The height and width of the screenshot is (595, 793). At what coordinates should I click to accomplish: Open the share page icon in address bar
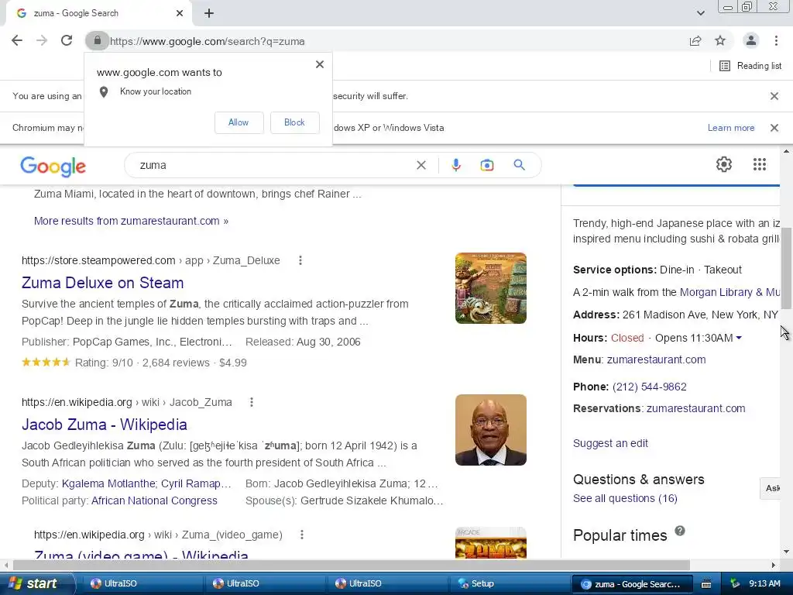pyautogui.click(x=695, y=40)
